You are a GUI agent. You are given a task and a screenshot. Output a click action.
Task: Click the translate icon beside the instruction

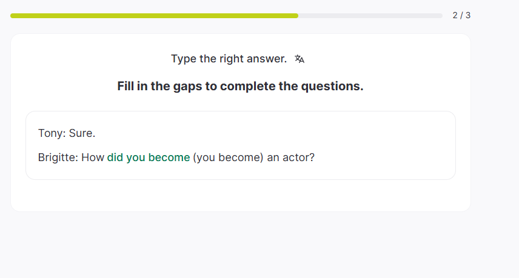(x=300, y=59)
